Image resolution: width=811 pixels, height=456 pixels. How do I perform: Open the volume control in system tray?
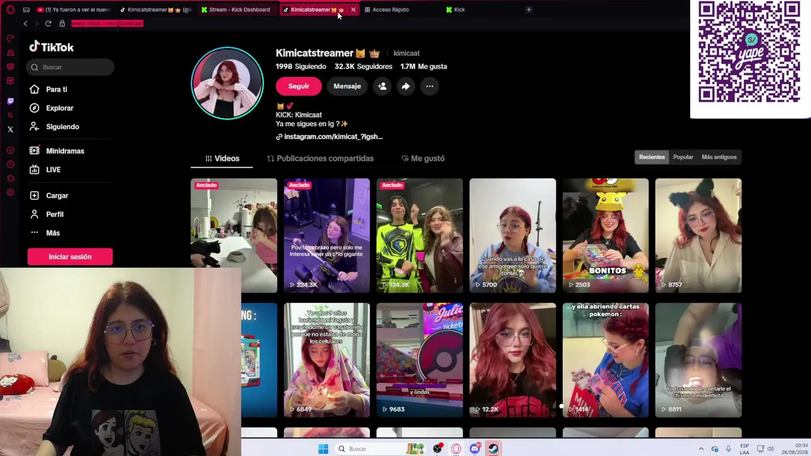pos(770,449)
